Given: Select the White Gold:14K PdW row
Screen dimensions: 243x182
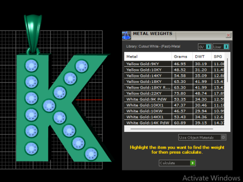Looking at the screenshot, I should pos(174,123).
